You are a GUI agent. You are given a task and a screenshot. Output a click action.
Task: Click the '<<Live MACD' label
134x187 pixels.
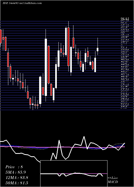point(113,180)
